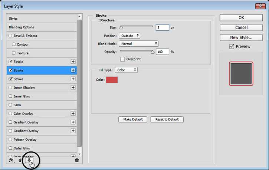Open the Position dropdown showing Outside

(129, 36)
